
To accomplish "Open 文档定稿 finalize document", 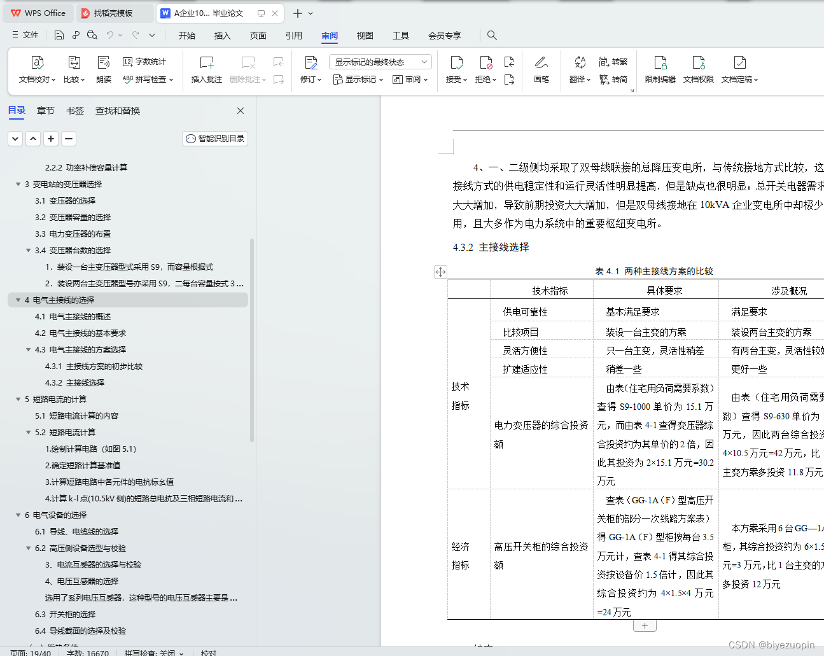I will (738, 70).
